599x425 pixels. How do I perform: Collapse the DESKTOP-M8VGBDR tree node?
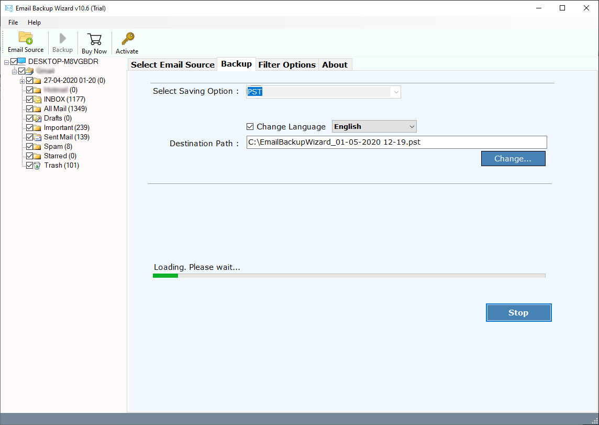tap(6, 62)
